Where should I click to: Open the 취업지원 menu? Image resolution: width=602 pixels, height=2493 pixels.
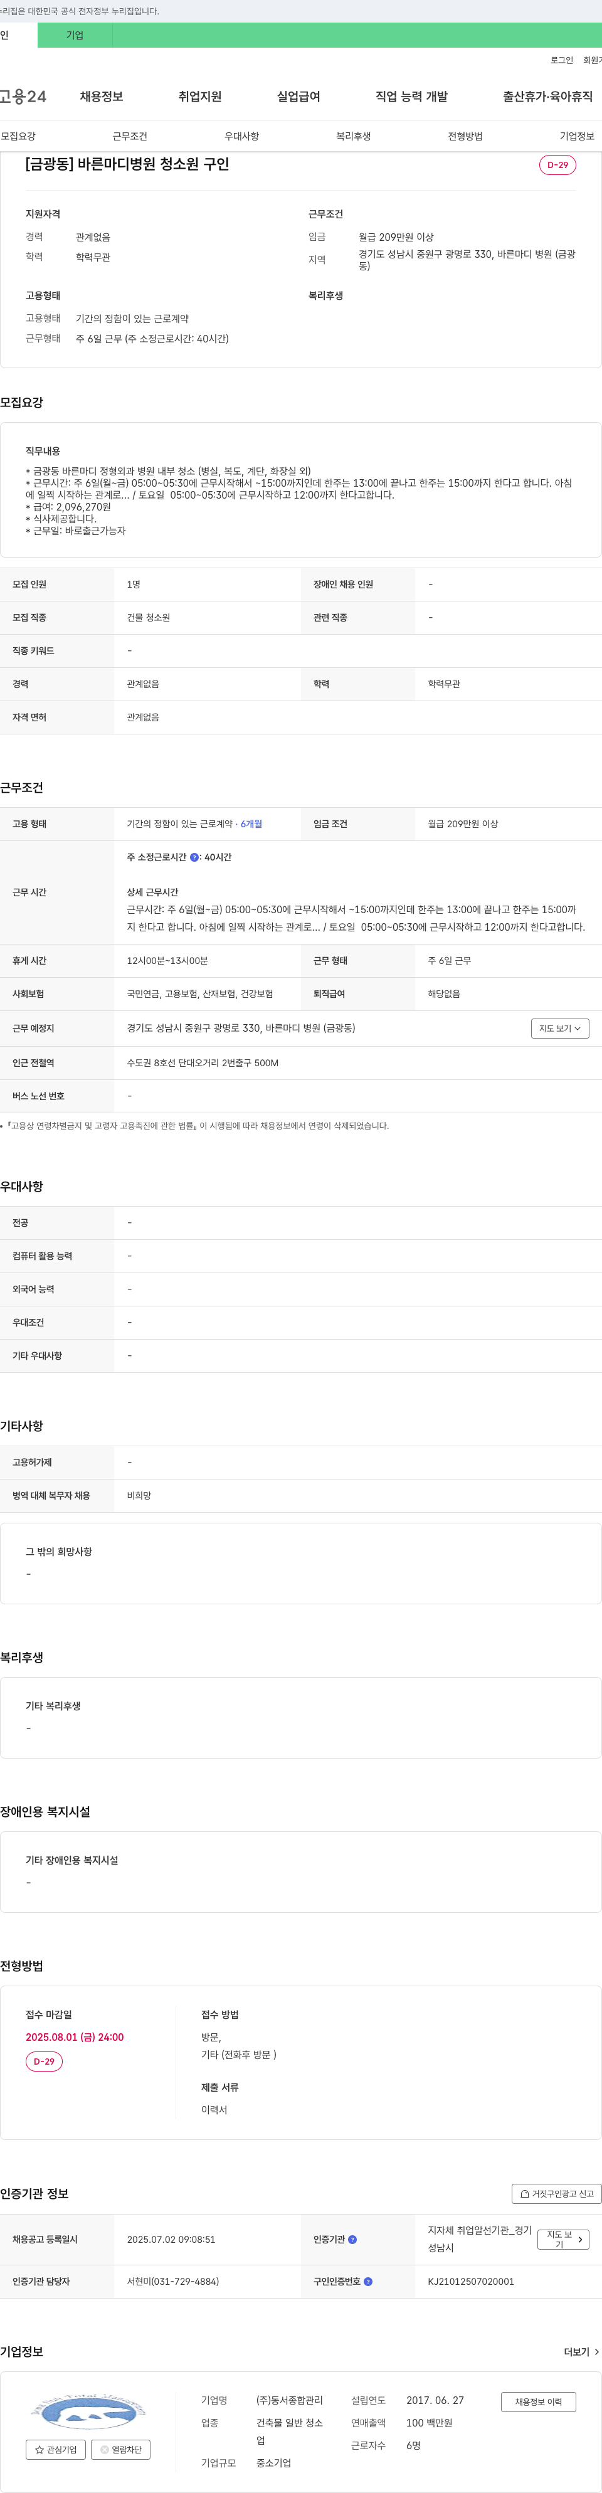click(x=200, y=97)
